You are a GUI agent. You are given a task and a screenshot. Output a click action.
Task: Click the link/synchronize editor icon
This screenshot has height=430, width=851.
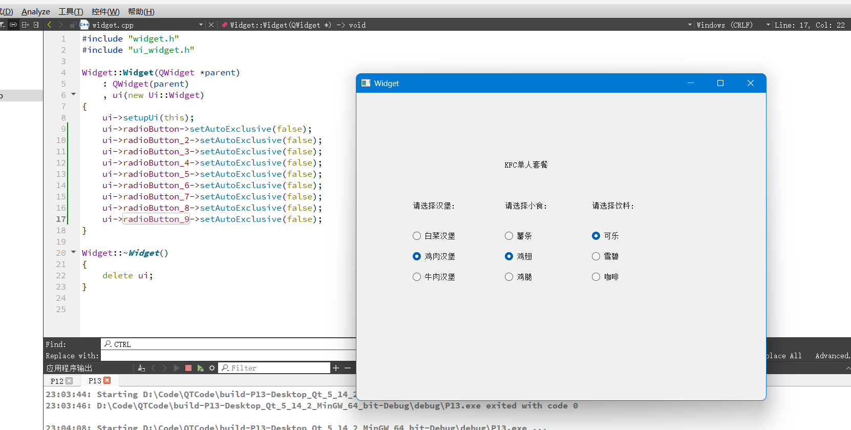(13, 25)
